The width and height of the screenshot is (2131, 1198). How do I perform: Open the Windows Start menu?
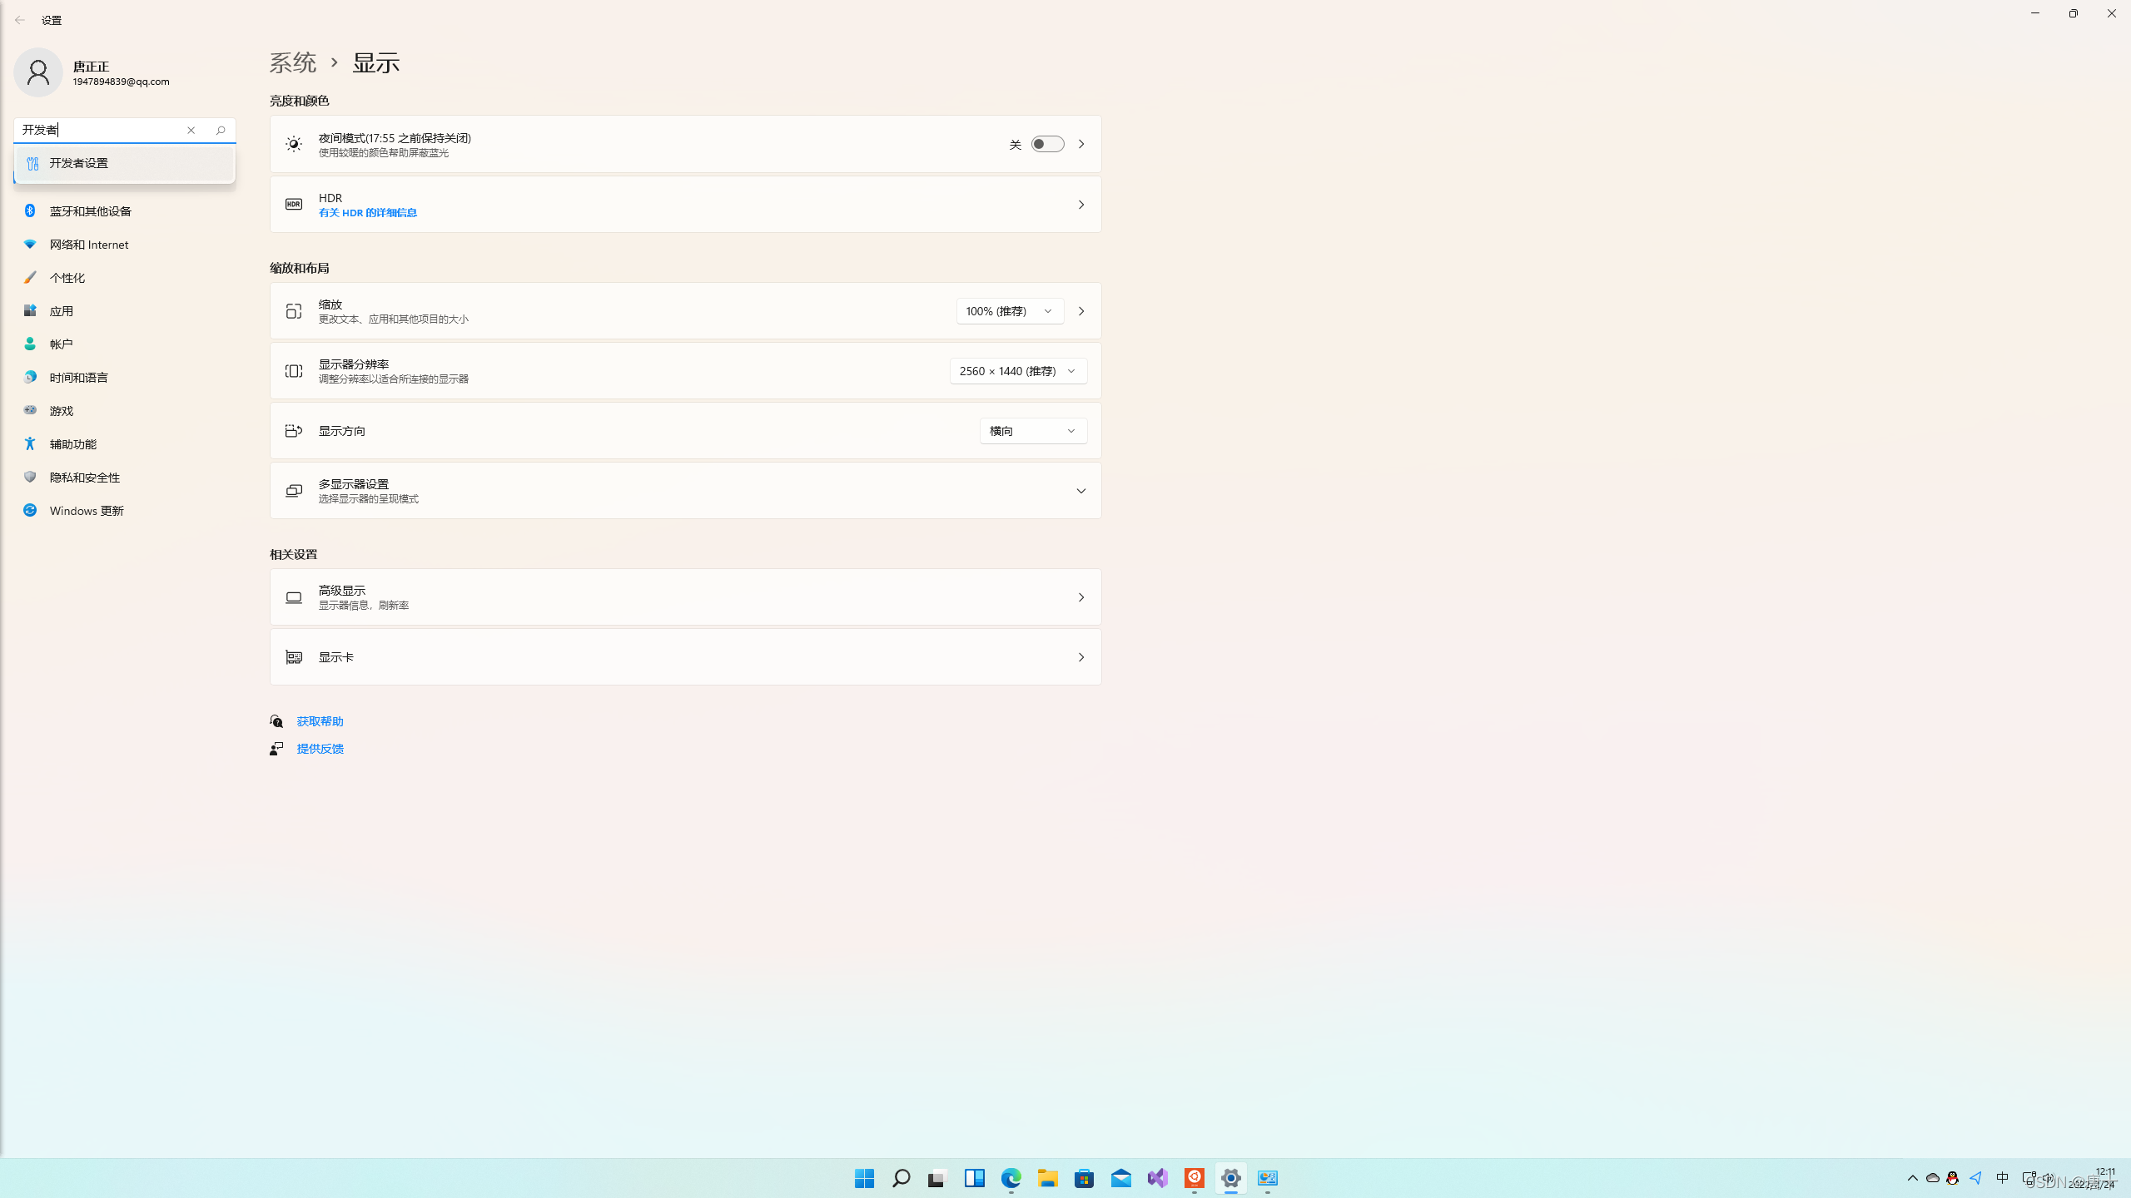click(864, 1178)
